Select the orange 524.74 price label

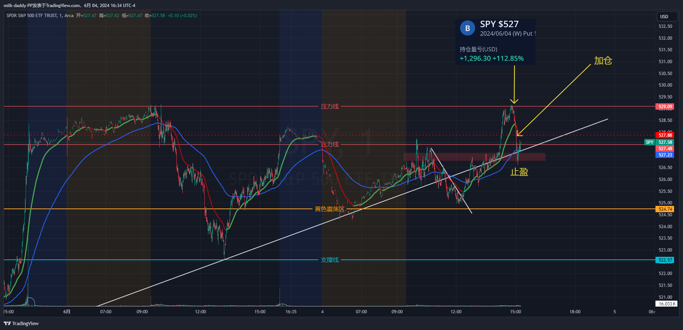pyautogui.click(x=665, y=209)
